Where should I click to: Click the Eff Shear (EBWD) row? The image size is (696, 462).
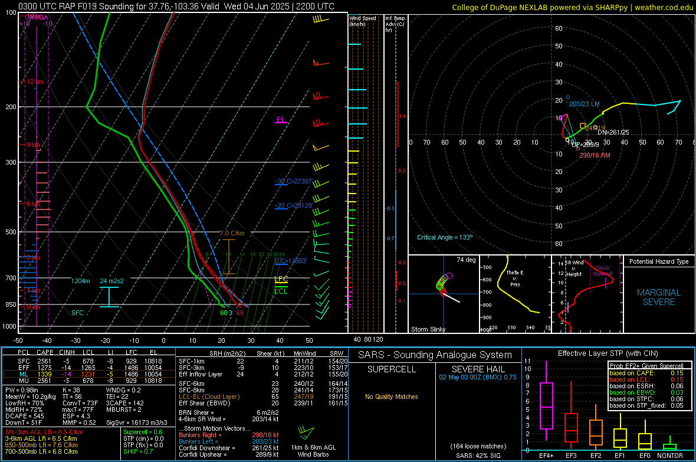point(262,404)
